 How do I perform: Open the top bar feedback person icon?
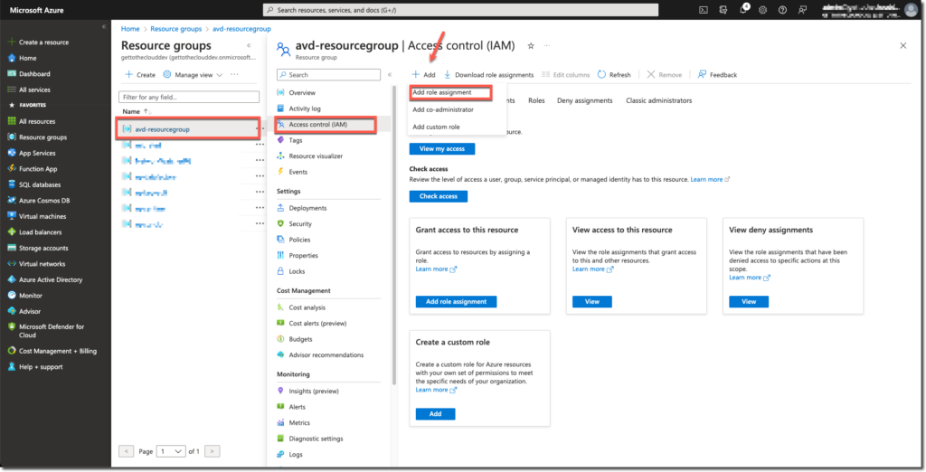tap(802, 10)
